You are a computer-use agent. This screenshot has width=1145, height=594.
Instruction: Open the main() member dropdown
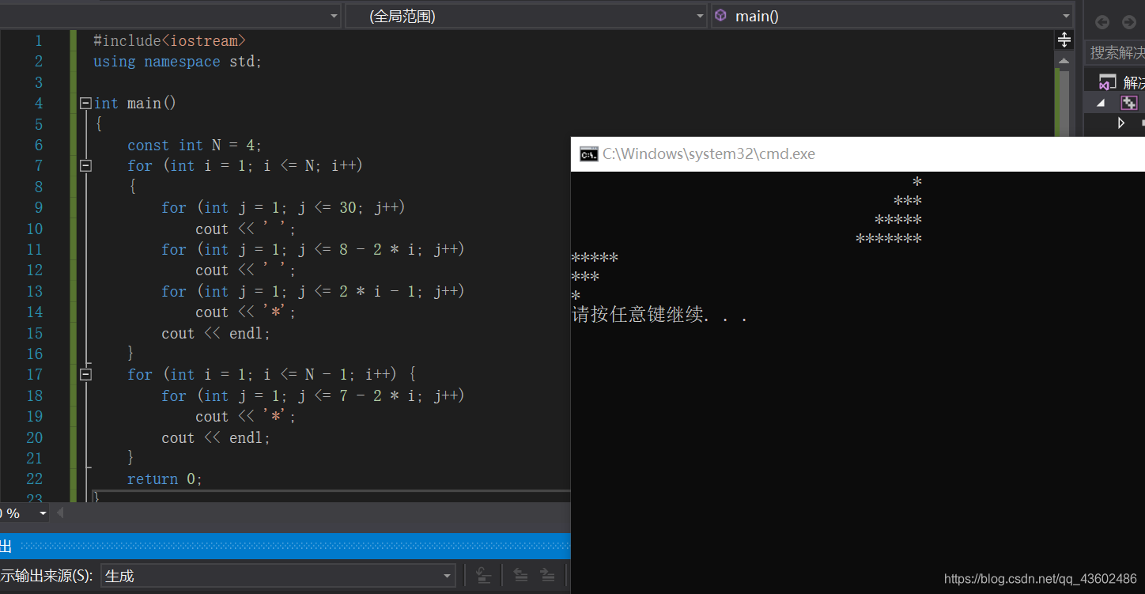(891, 16)
